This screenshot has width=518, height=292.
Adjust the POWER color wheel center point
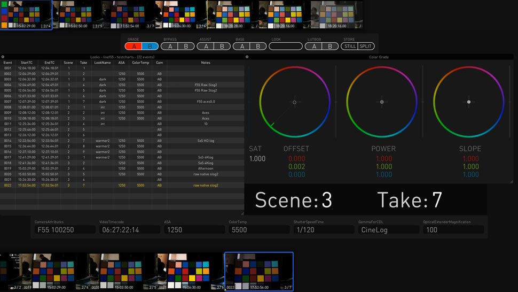point(382,102)
